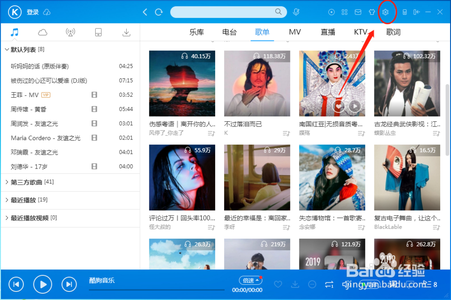The width and height of the screenshot is (451, 300).
Task: Open KuGou settings via the gear icon
Action: tap(387, 12)
